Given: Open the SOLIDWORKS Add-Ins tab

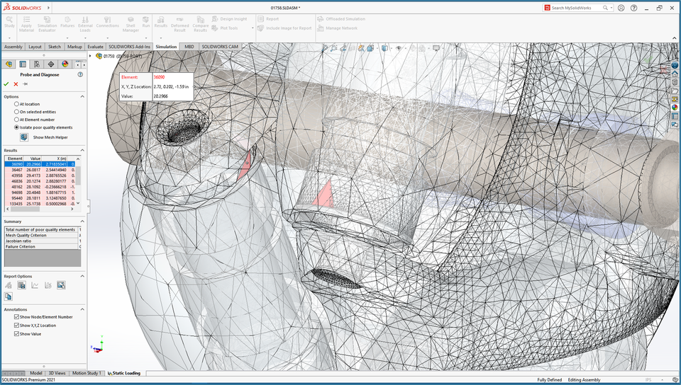Looking at the screenshot, I should (x=129, y=47).
